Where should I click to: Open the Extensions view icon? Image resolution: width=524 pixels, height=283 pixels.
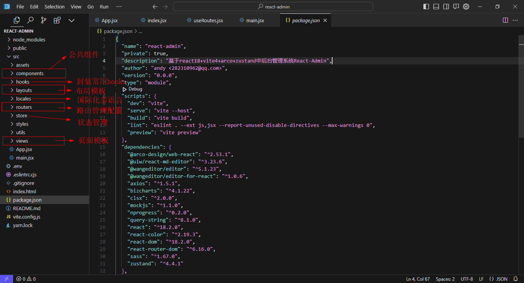[x=57, y=20]
